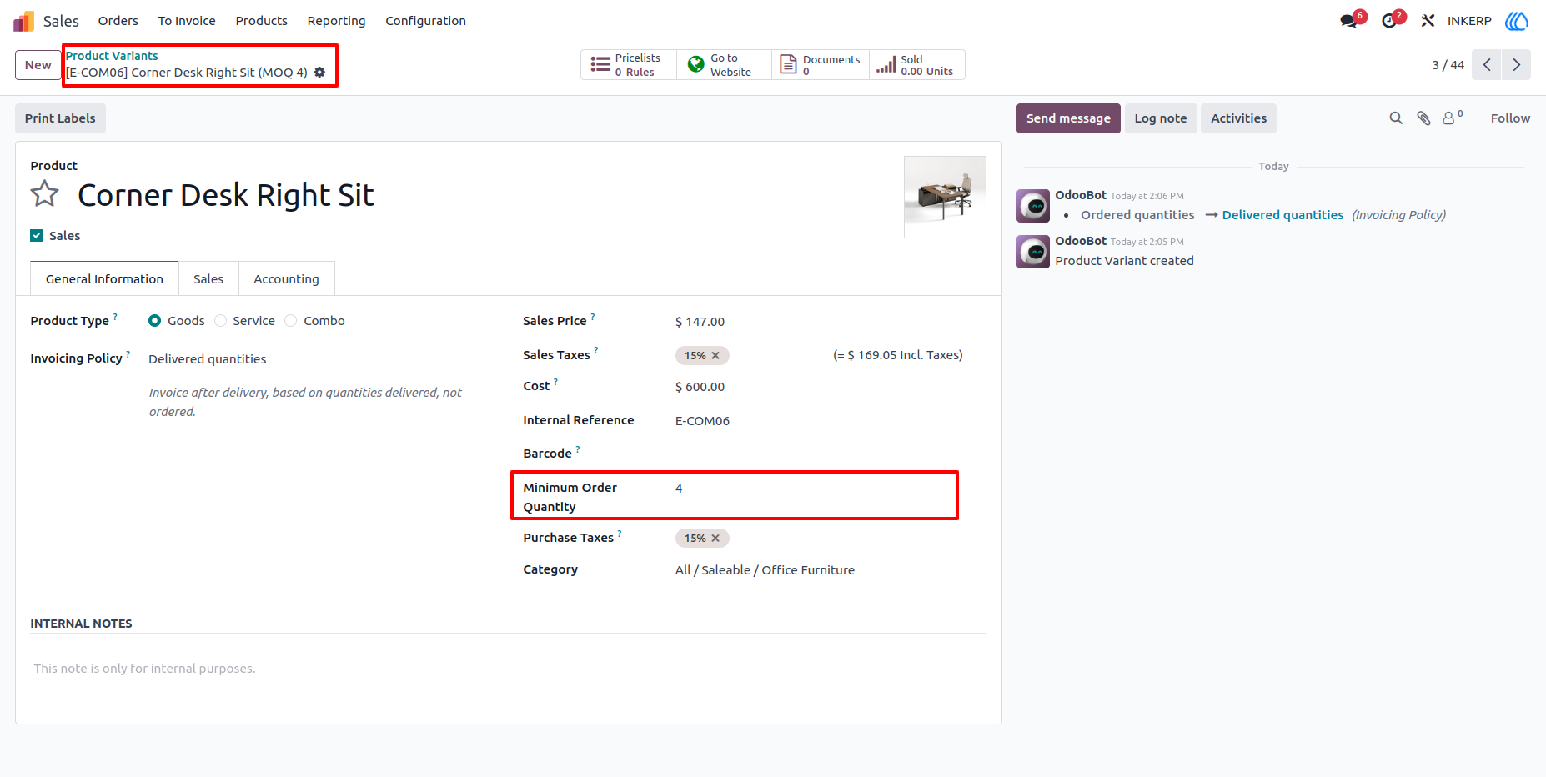The image size is (1546, 777).
Task: Switch to General Information tab
Action: point(104,279)
